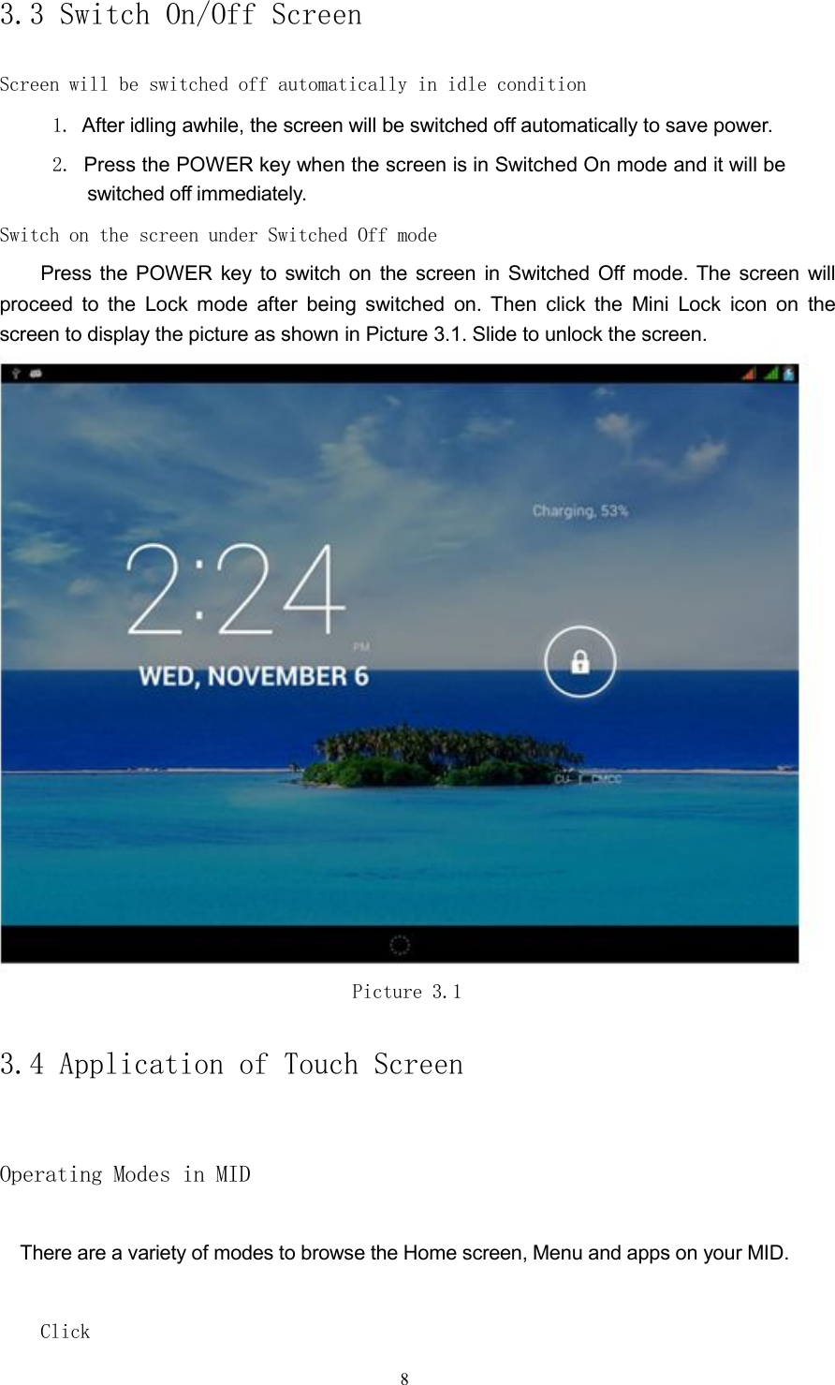The width and height of the screenshot is (835, 1385).
Task: Click the navigation circle at screen bottom
Action: pos(401,946)
